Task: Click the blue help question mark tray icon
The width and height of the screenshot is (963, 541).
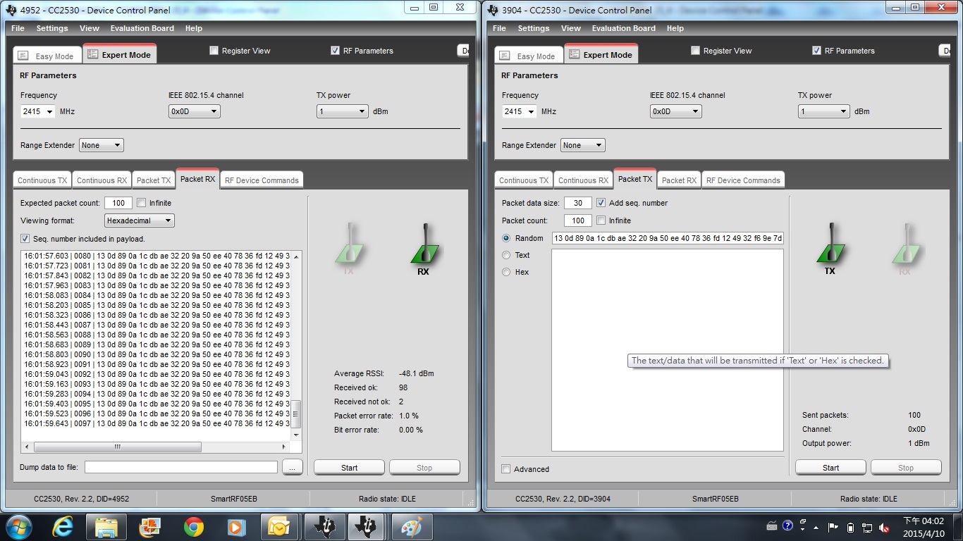Action: [x=787, y=526]
